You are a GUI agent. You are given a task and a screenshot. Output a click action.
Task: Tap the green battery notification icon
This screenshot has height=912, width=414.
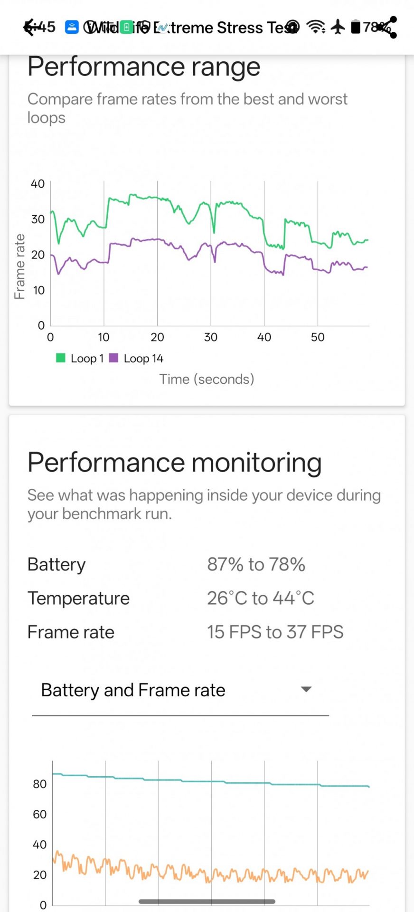click(x=126, y=27)
